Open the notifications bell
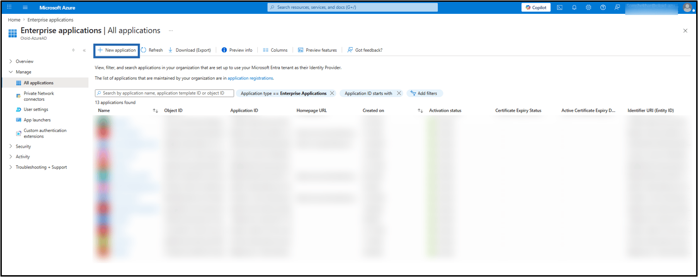The height and width of the screenshot is (277, 698). [574, 7]
